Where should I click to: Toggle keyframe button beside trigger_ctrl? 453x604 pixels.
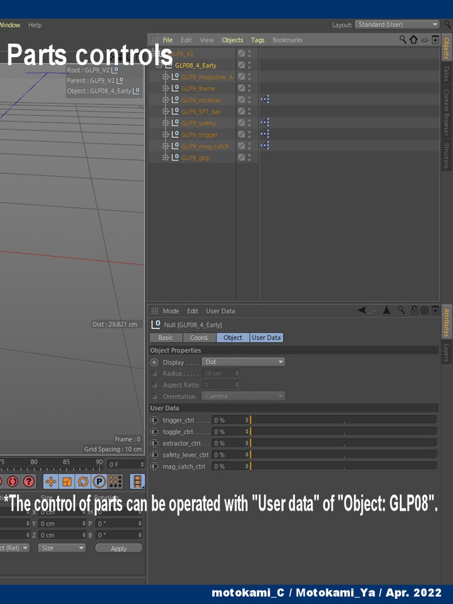[154, 420]
